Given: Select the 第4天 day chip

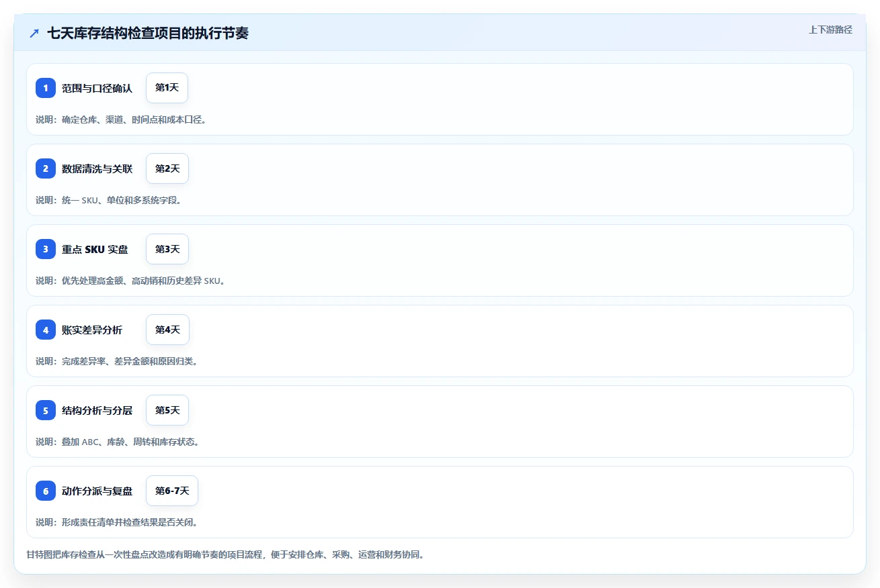Looking at the screenshot, I should [167, 330].
